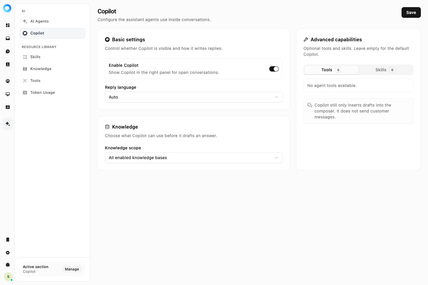
Task: Open the speedometer gauge icon in left rail
Action: tap(8, 81)
